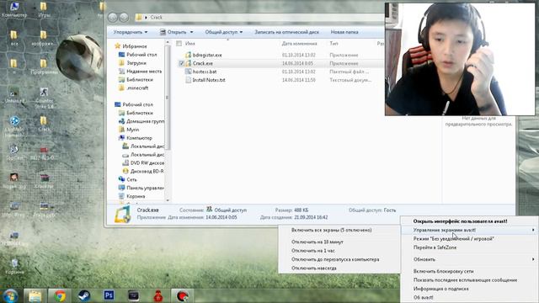The width and height of the screenshot is (539, 303).
Task: Click the Crack address bar breadcrumb
Action: click(x=156, y=17)
